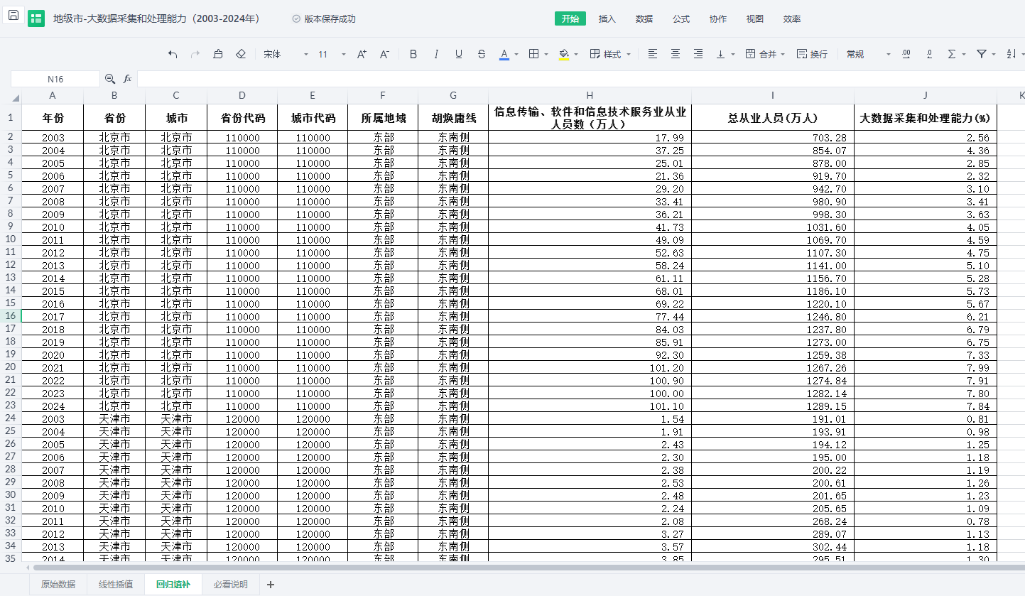Click the fx insert function icon
1025x596 pixels.
128,79
